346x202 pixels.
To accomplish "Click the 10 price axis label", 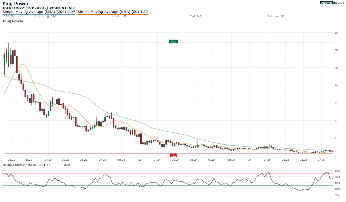I will point(336,121).
